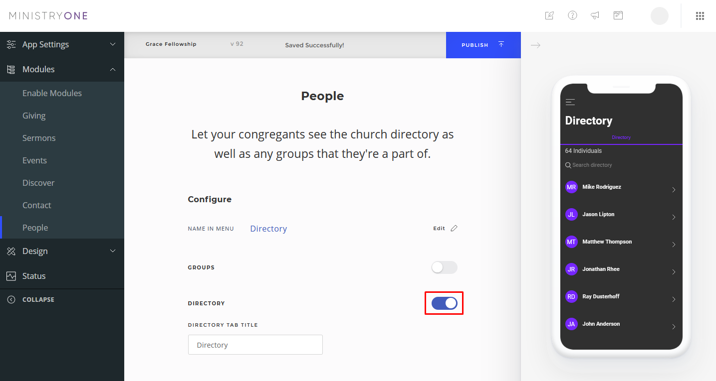Click Edit next to Name in Menu
Image resolution: width=716 pixels, height=381 pixels.
click(x=439, y=229)
